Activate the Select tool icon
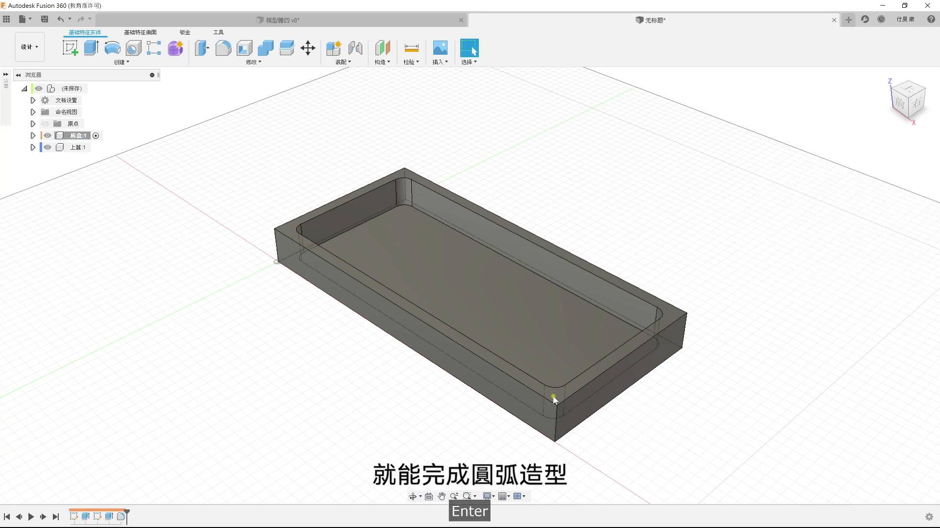 point(469,48)
